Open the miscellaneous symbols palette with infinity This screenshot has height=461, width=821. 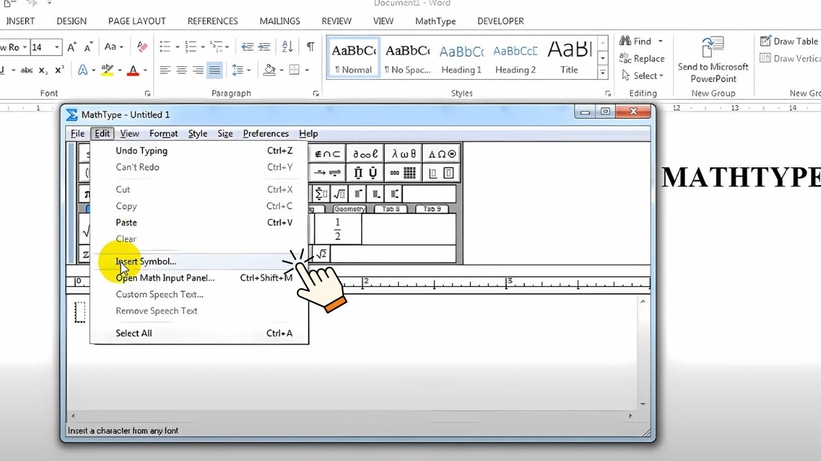pos(365,154)
